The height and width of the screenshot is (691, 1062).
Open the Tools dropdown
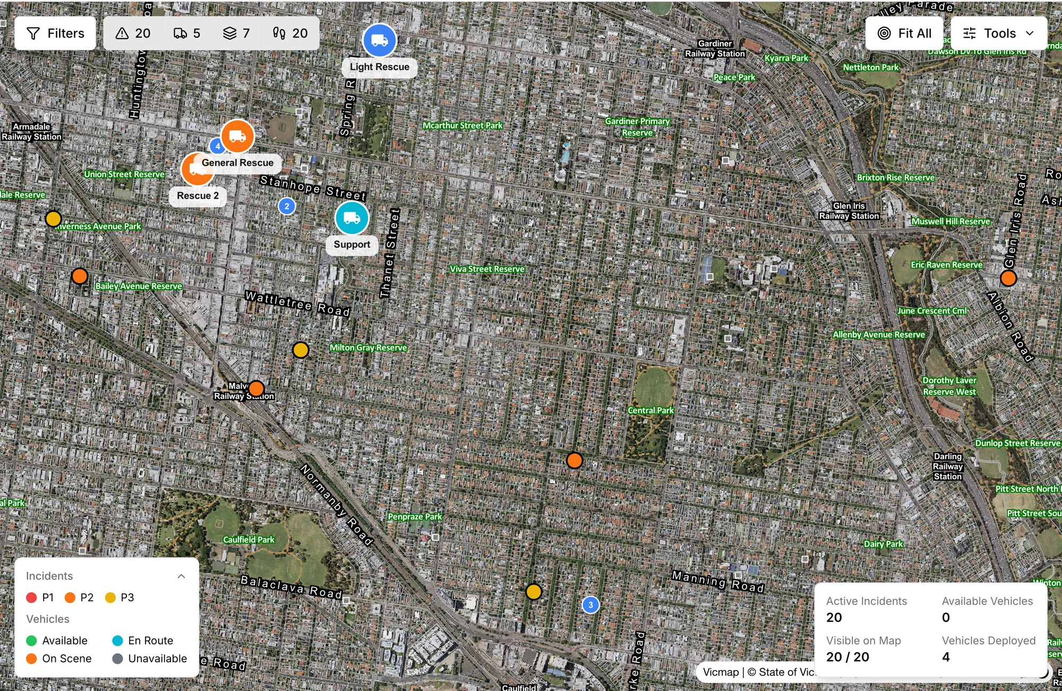(x=999, y=33)
